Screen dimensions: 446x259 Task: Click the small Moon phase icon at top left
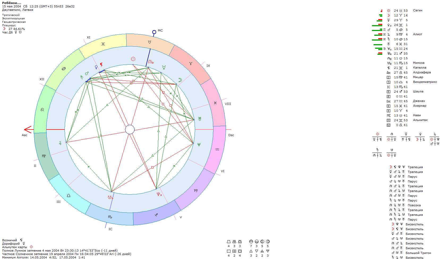coord(4,29)
